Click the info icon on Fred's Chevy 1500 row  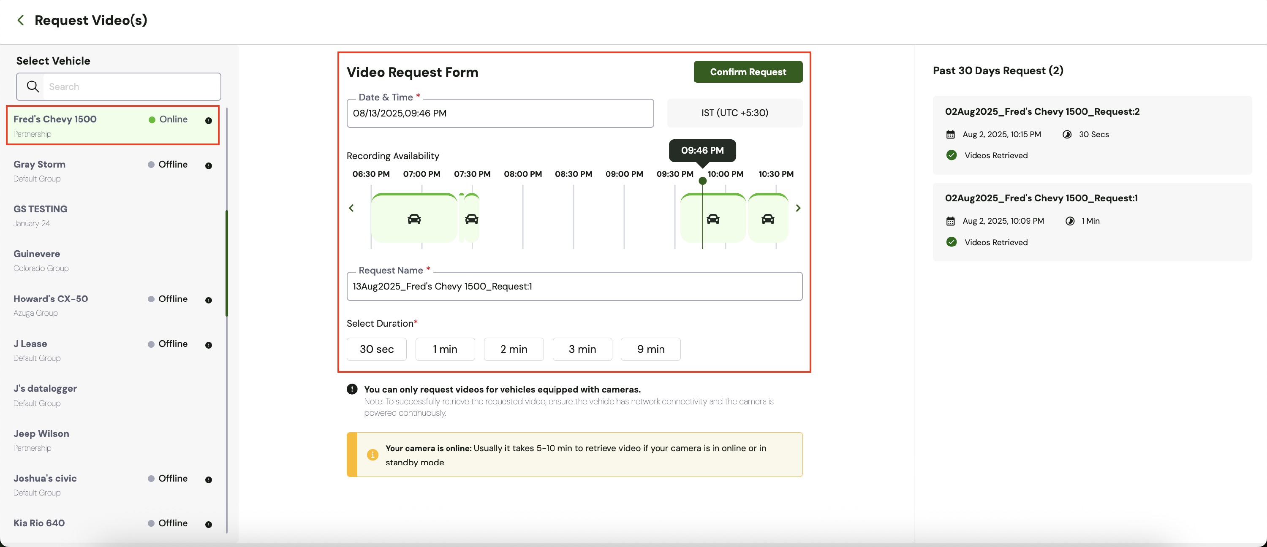click(x=209, y=120)
